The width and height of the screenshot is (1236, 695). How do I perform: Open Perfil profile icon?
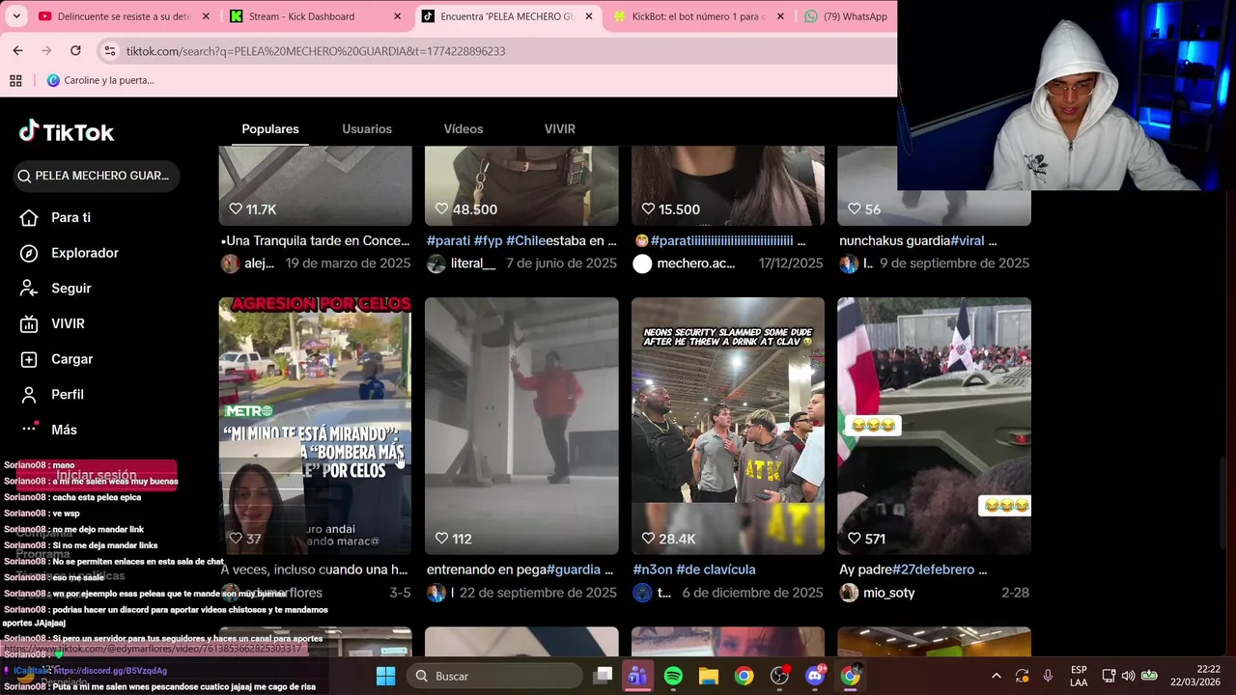click(x=29, y=394)
